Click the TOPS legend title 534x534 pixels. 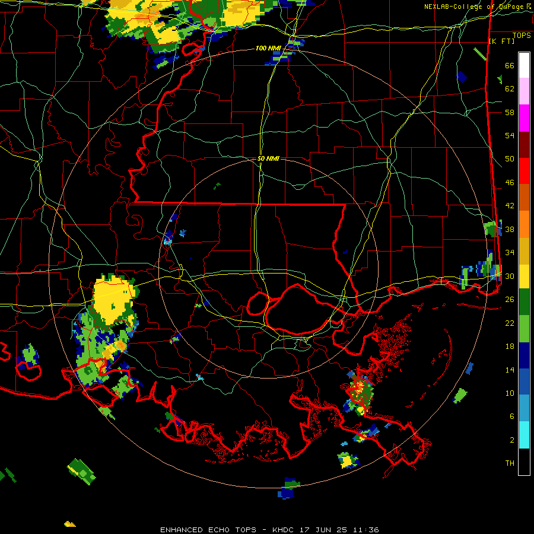[x=522, y=35]
